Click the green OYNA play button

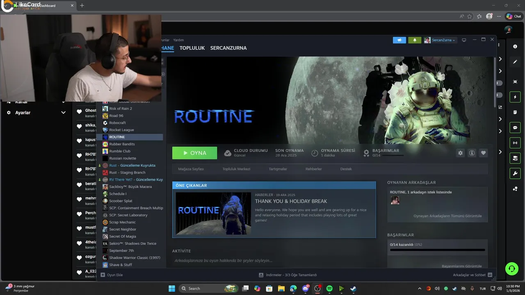point(194,153)
